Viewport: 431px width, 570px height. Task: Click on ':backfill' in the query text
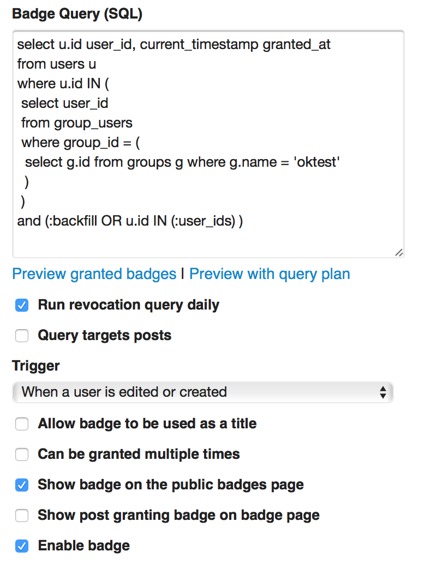click(74, 221)
